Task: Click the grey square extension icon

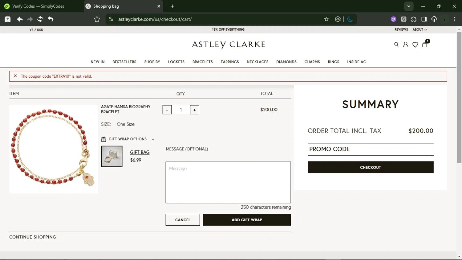Action: tap(403, 19)
